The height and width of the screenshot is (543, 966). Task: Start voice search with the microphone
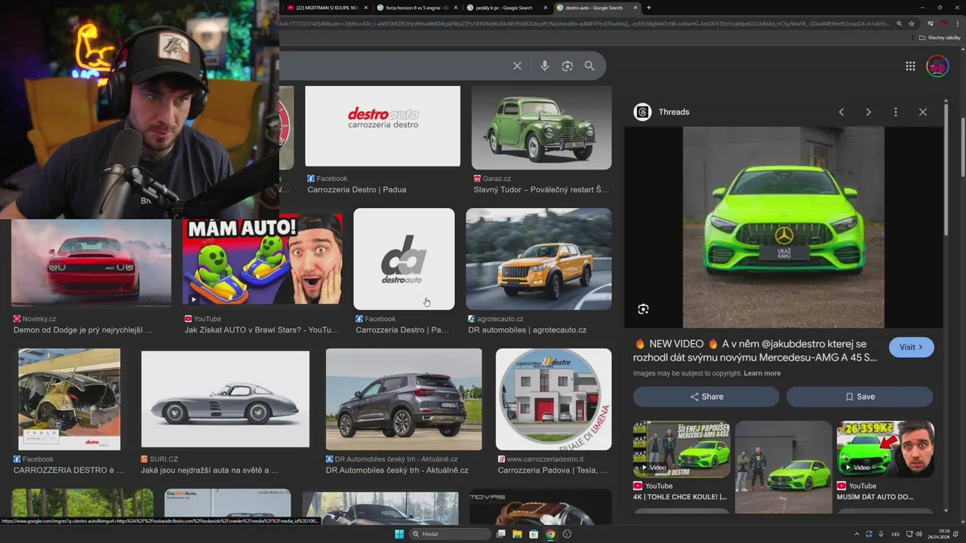544,66
